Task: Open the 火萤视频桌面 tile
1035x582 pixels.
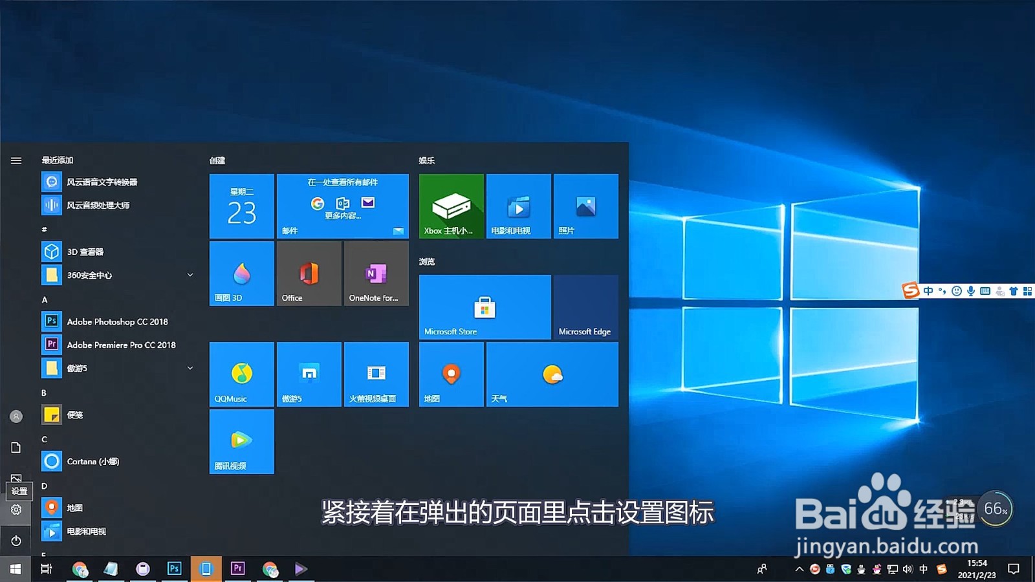Action: [x=376, y=374]
